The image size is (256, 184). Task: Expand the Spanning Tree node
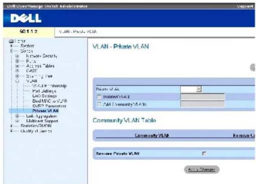tap(17, 76)
